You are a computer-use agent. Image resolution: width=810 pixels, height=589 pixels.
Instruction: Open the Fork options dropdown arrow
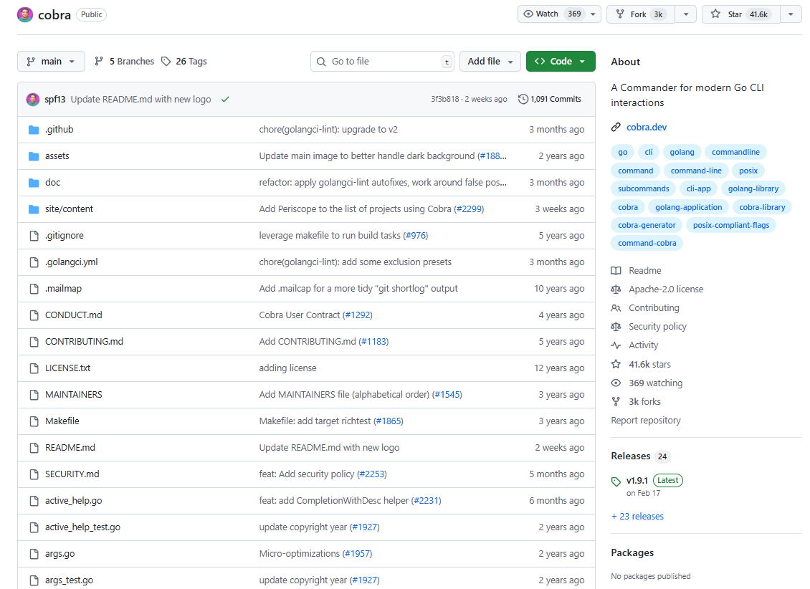(686, 14)
